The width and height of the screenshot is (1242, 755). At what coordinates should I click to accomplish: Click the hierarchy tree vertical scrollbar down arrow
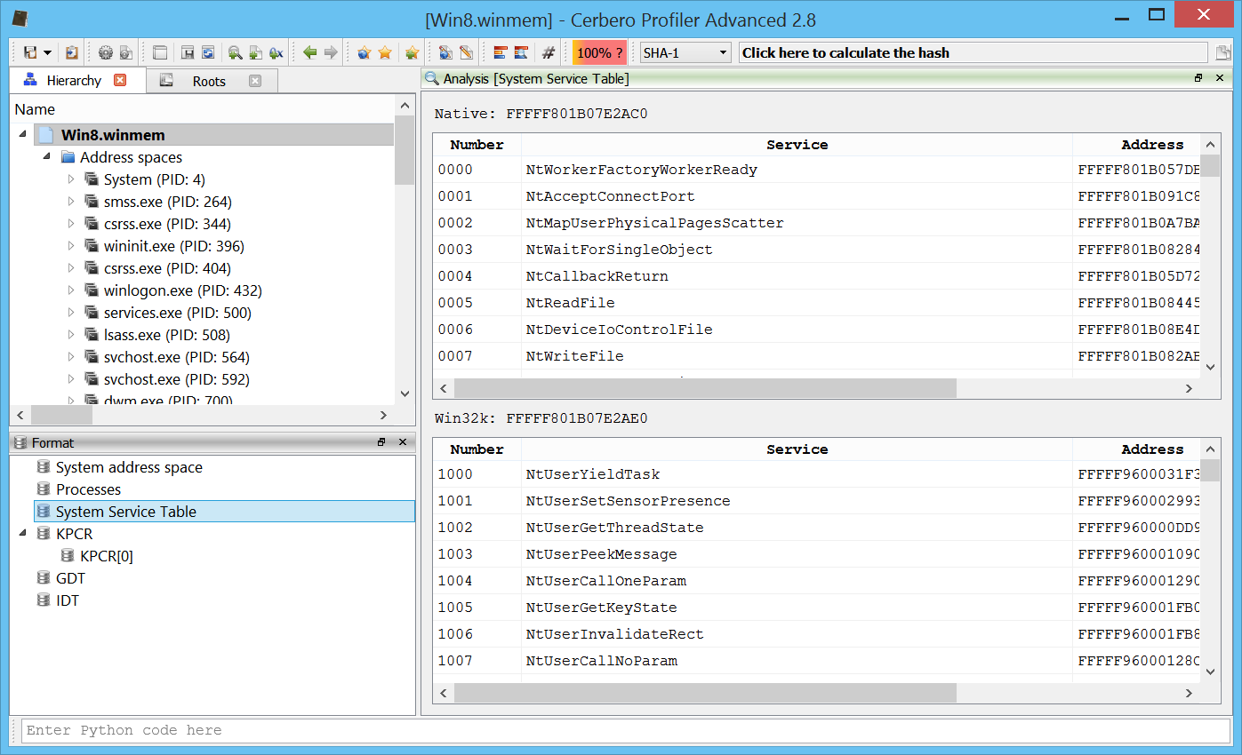click(405, 393)
